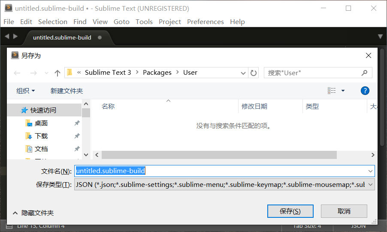Refresh the User folder listing
The height and width of the screenshot is (232, 387).
tap(254, 73)
